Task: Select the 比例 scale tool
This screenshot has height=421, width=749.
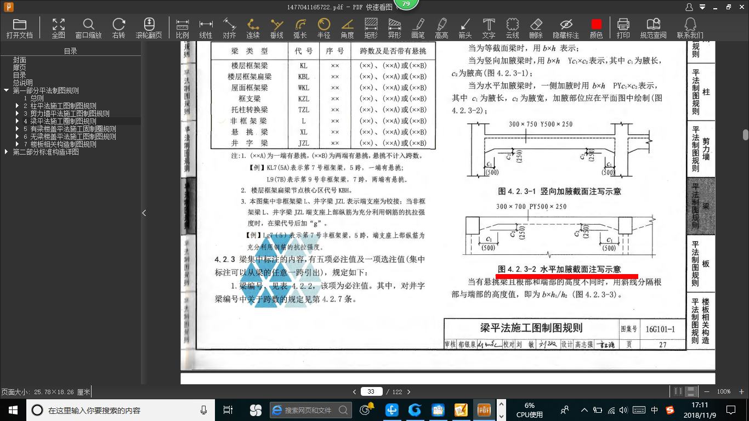Action: tap(183, 28)
